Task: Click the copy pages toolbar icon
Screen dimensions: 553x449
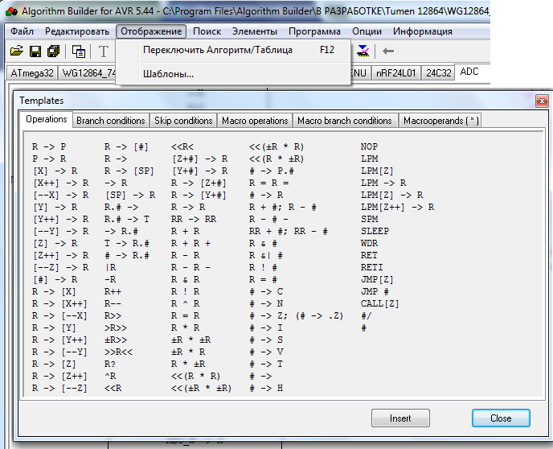Action: tap(79, 51)
